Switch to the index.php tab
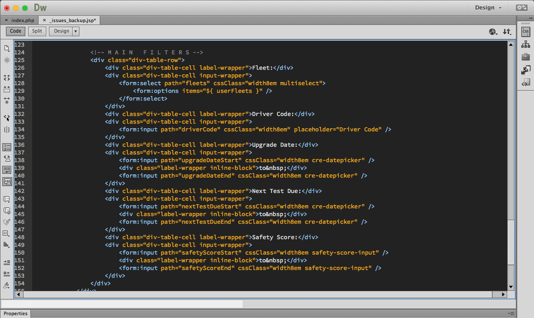Image resolution: width=534 pixels, height=318 pixels. click(x=23, y=20)
